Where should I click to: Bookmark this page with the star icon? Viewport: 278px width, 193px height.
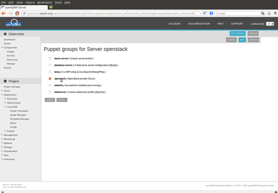(x=197, y=13)
